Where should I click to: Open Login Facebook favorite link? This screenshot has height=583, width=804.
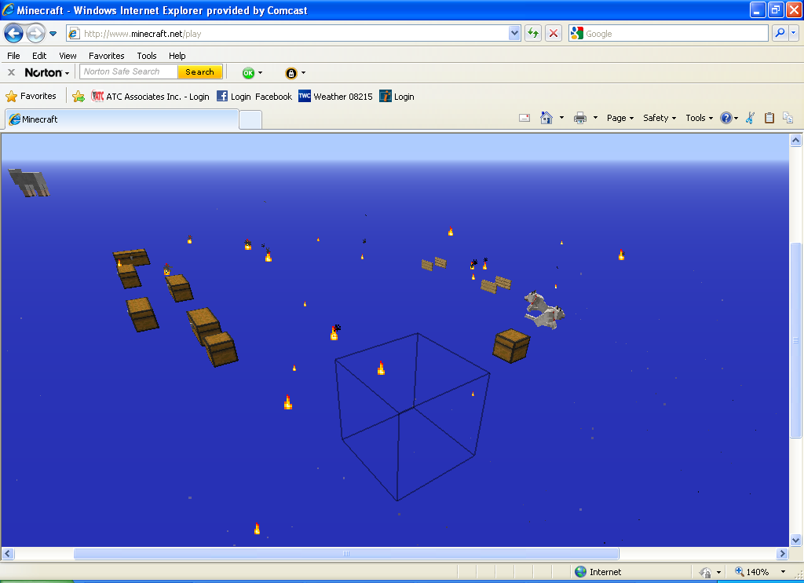point(254,97)
